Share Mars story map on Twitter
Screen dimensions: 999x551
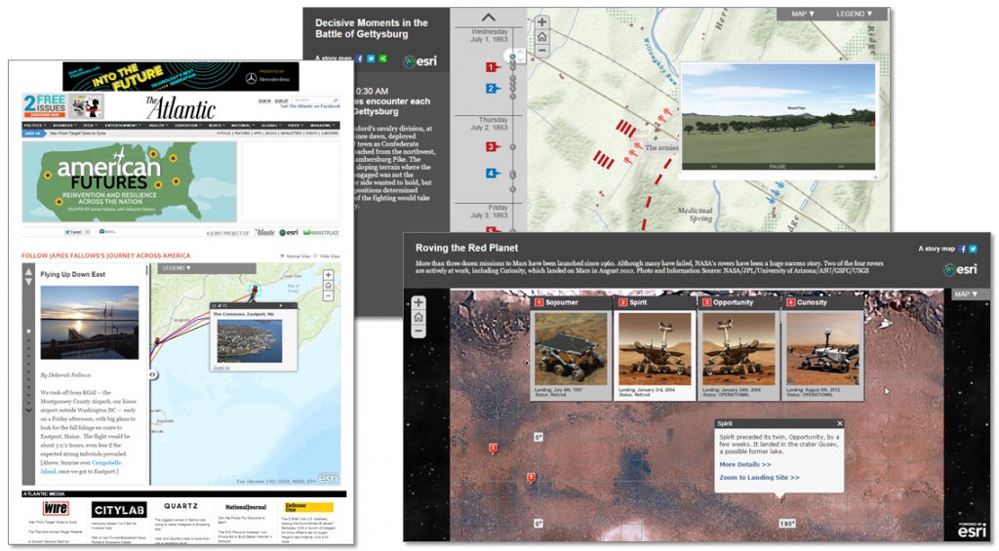point(973,249)
